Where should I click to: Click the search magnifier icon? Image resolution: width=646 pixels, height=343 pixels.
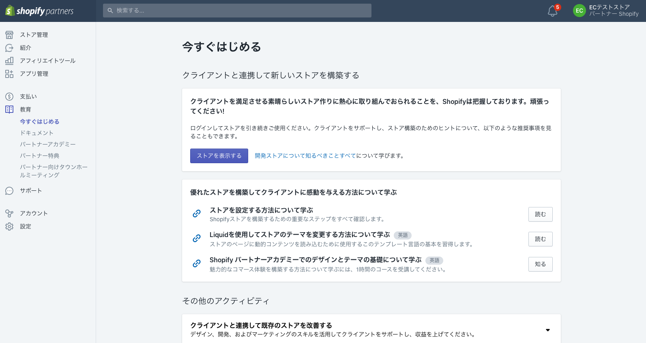pyautogui.click(x=110, y=11)
